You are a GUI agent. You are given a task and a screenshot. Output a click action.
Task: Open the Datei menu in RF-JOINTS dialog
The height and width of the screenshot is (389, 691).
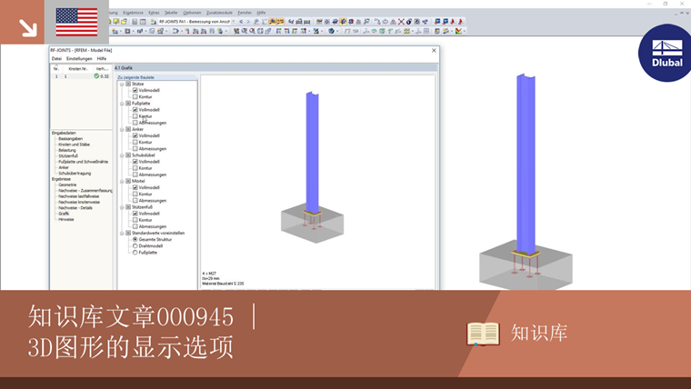click(56, 58)
